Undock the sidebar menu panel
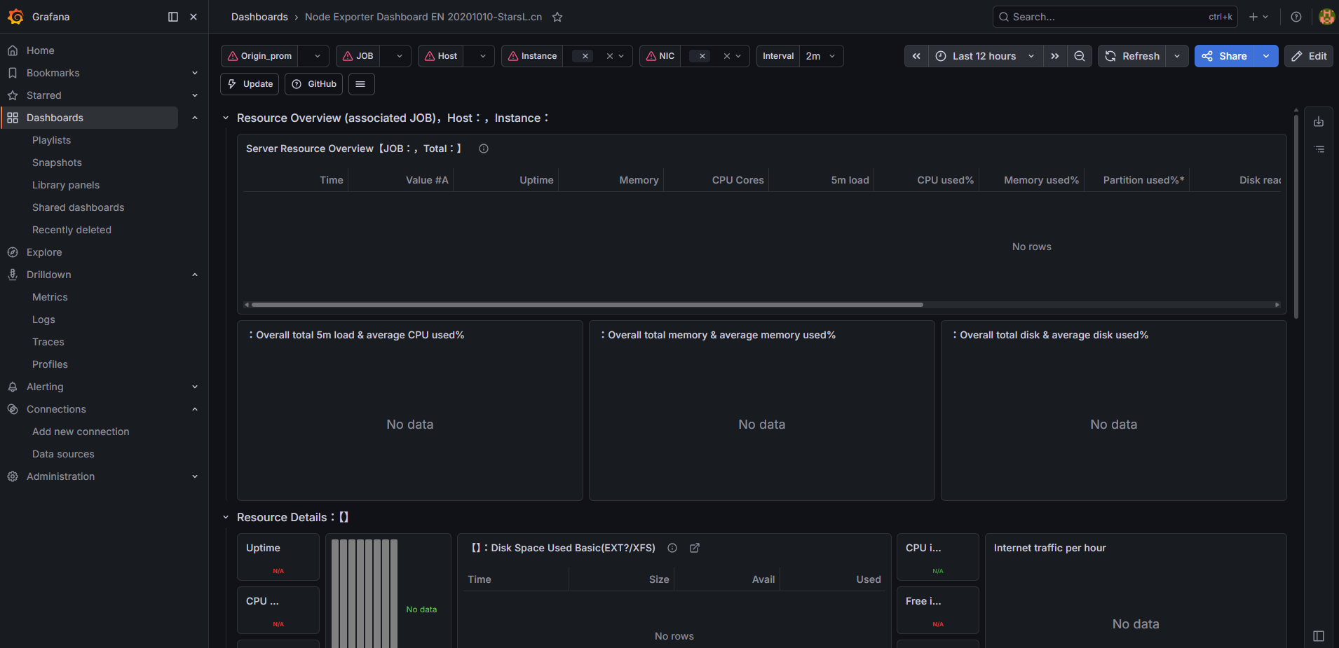 coord(173,17)
